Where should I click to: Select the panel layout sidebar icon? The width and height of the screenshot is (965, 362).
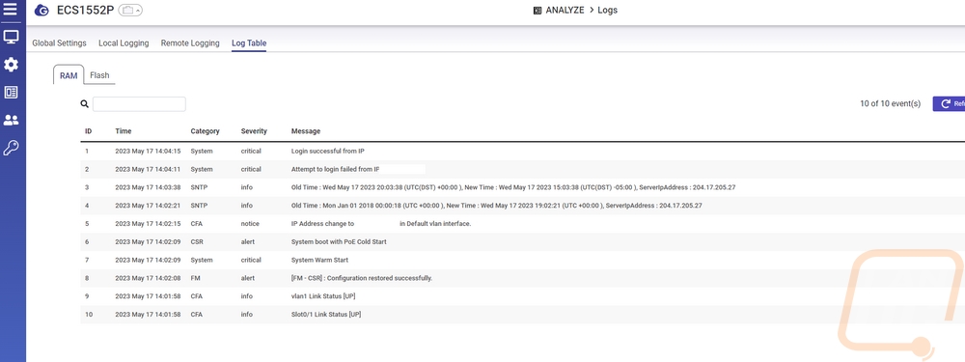click(x=11, y=93)
